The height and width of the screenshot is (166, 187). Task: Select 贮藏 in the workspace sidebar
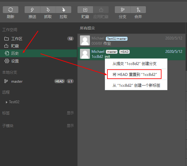[x=15, y=46]
